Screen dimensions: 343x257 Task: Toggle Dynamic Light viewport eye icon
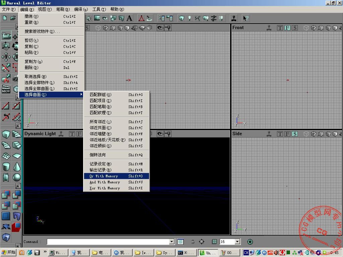point(160,134)
